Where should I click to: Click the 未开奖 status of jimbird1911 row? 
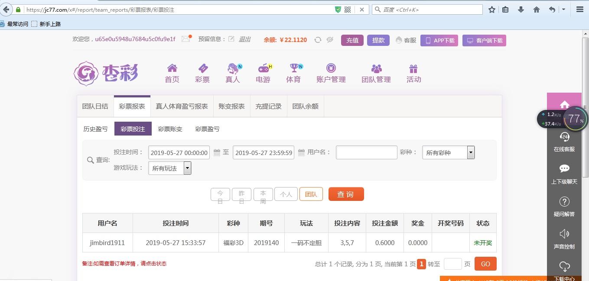(483, 243)
